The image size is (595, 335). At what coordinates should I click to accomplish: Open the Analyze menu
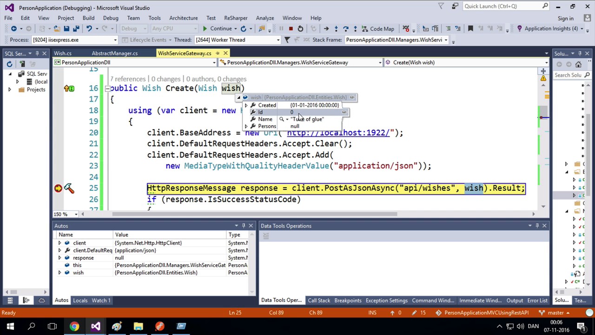coord(265,18)
